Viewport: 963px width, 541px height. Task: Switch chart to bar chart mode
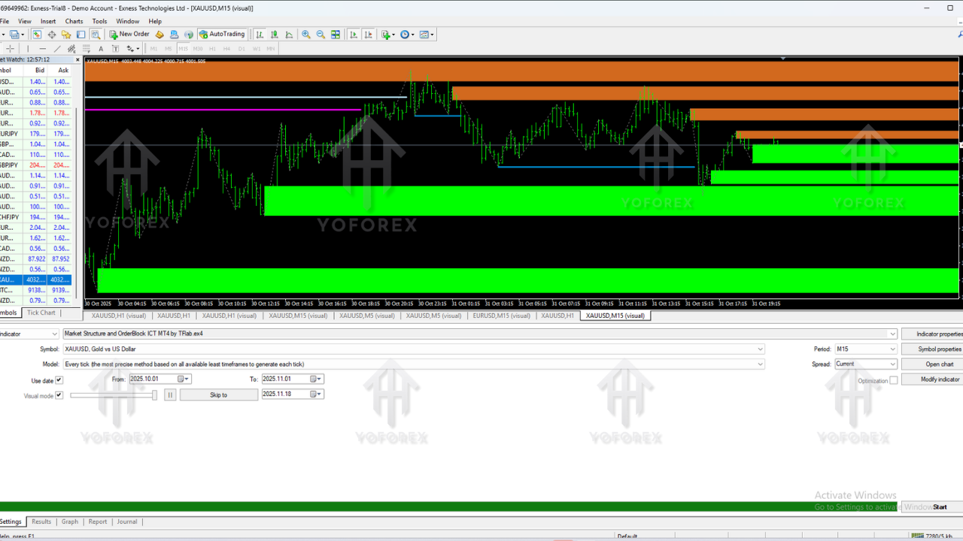pyautogui.click(x=259, y=34)
